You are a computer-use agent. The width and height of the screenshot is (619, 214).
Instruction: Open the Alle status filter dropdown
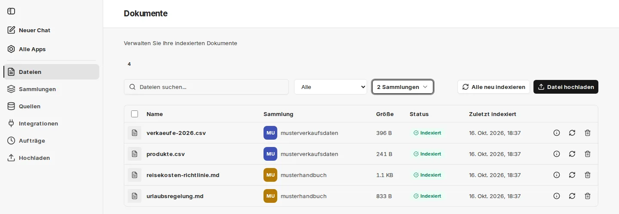331,87
